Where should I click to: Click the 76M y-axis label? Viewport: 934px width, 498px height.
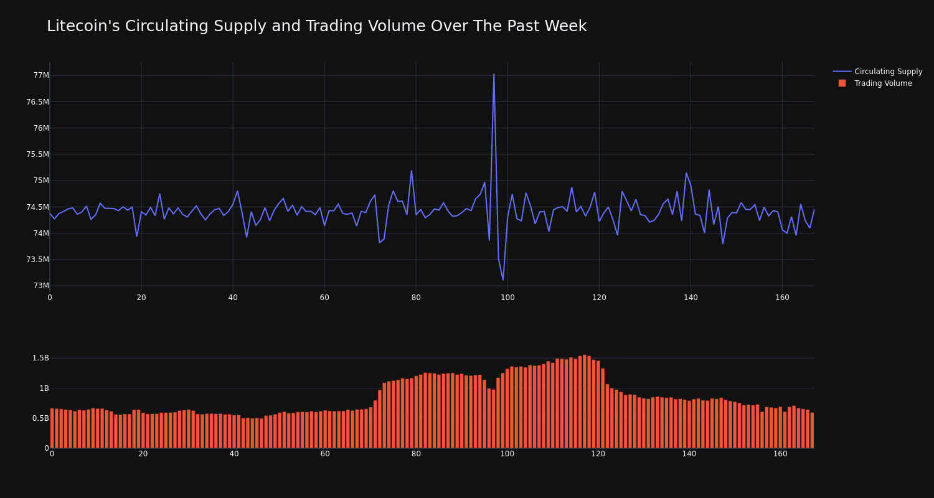click(x=41, y=128)
